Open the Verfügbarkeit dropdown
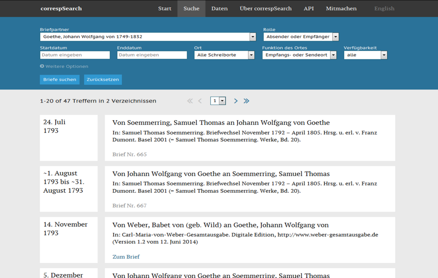Screen dimensions: 438x278 [x=365, y=55]
